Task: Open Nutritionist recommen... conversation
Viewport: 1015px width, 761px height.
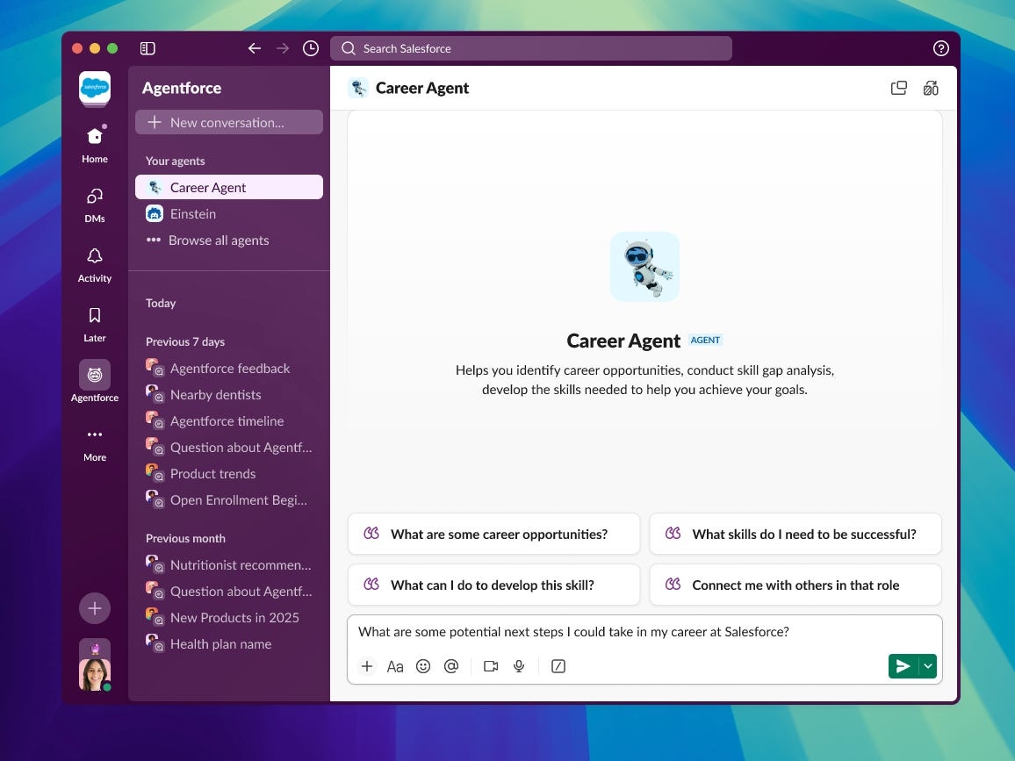Action: click(x=228, y=565)
